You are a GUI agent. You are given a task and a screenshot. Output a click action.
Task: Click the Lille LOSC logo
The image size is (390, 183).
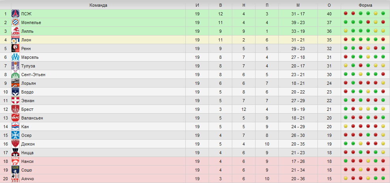(15, 31)
